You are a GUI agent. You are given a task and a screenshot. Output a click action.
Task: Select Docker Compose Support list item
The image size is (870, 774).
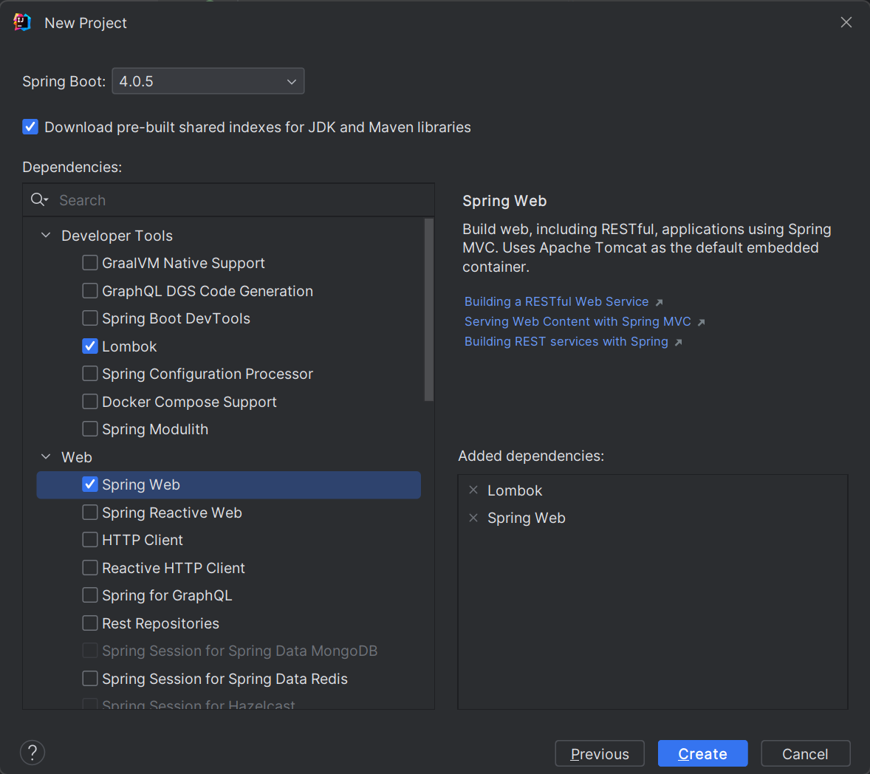point(189,402)
